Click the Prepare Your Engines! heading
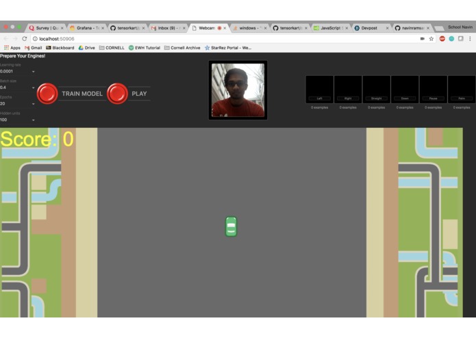Viewport: 476px width, 338px height. click(x=23, y=56)
